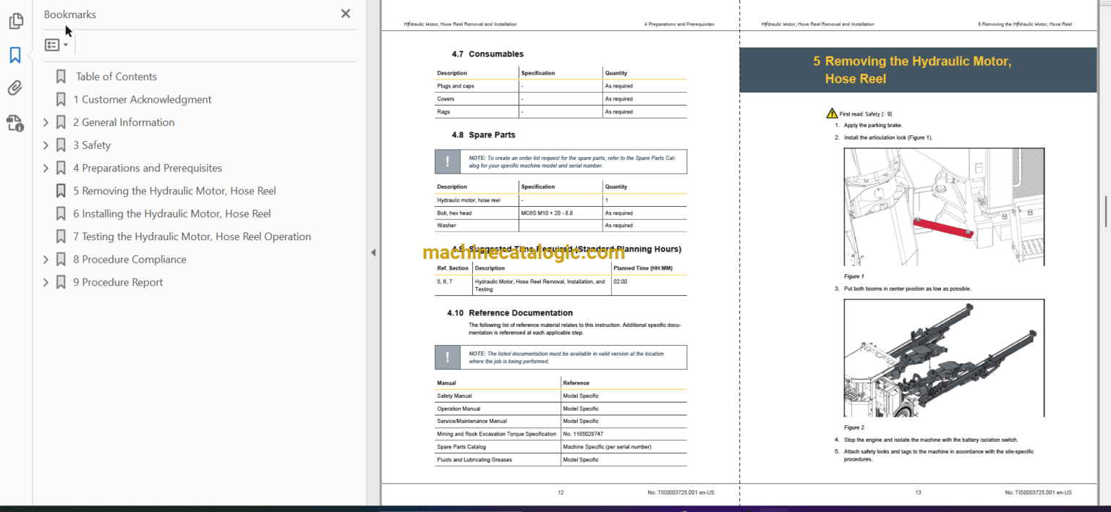Viewport: 1111px width, 512px height.
Task: Open the Page Thumbnails panel icon
Action: tap(15, 22)
